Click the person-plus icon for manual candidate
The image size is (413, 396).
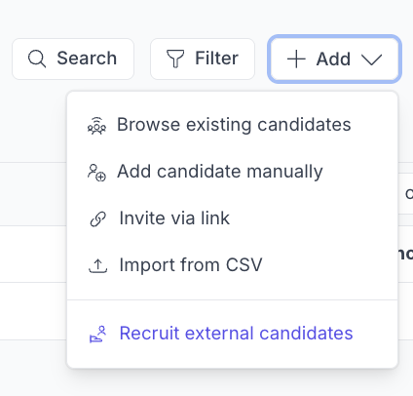pos(96,173)
